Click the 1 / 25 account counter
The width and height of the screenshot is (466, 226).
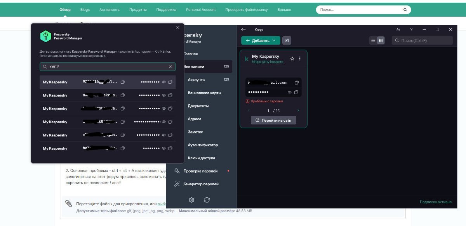click(x=273, y=111)
